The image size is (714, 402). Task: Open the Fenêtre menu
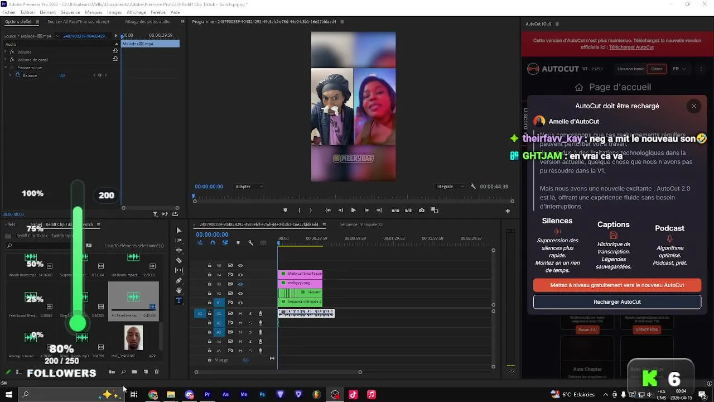158,12
